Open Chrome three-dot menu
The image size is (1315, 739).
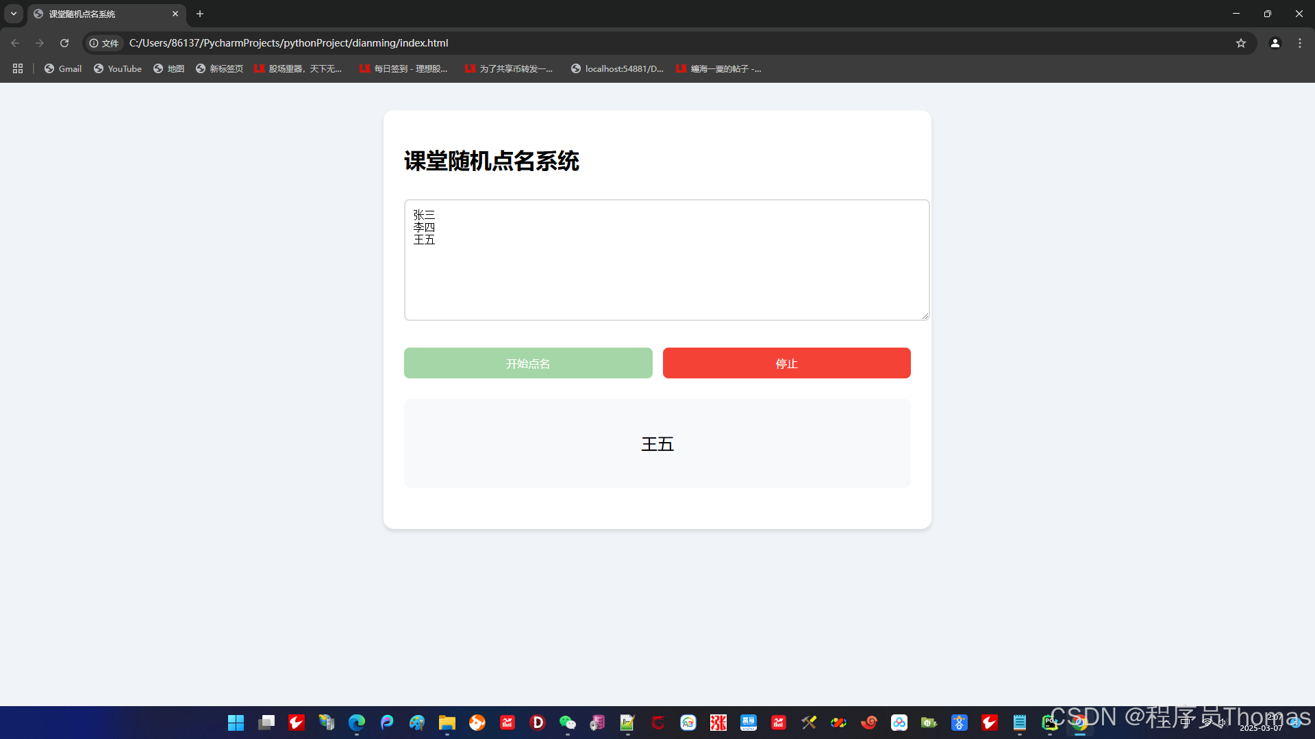1299,43
